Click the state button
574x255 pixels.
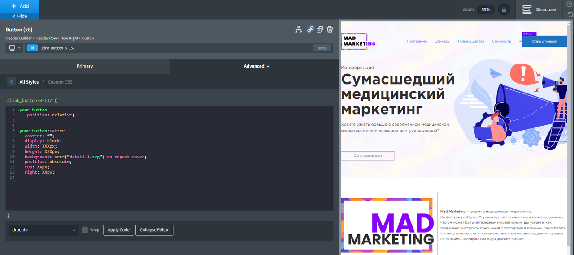pos(323,48)
